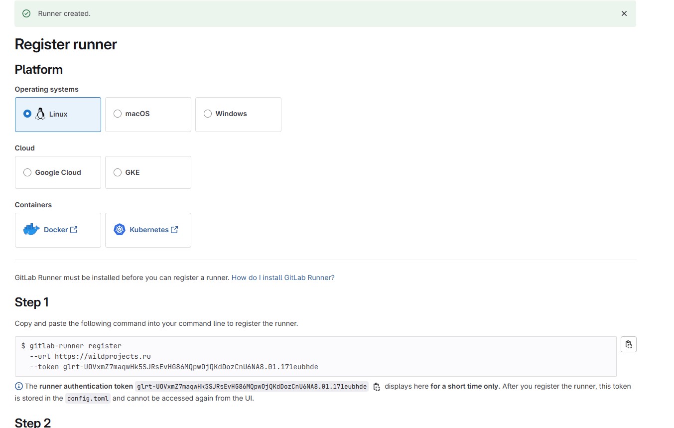Click the info icon before the token note

[19, 386]
